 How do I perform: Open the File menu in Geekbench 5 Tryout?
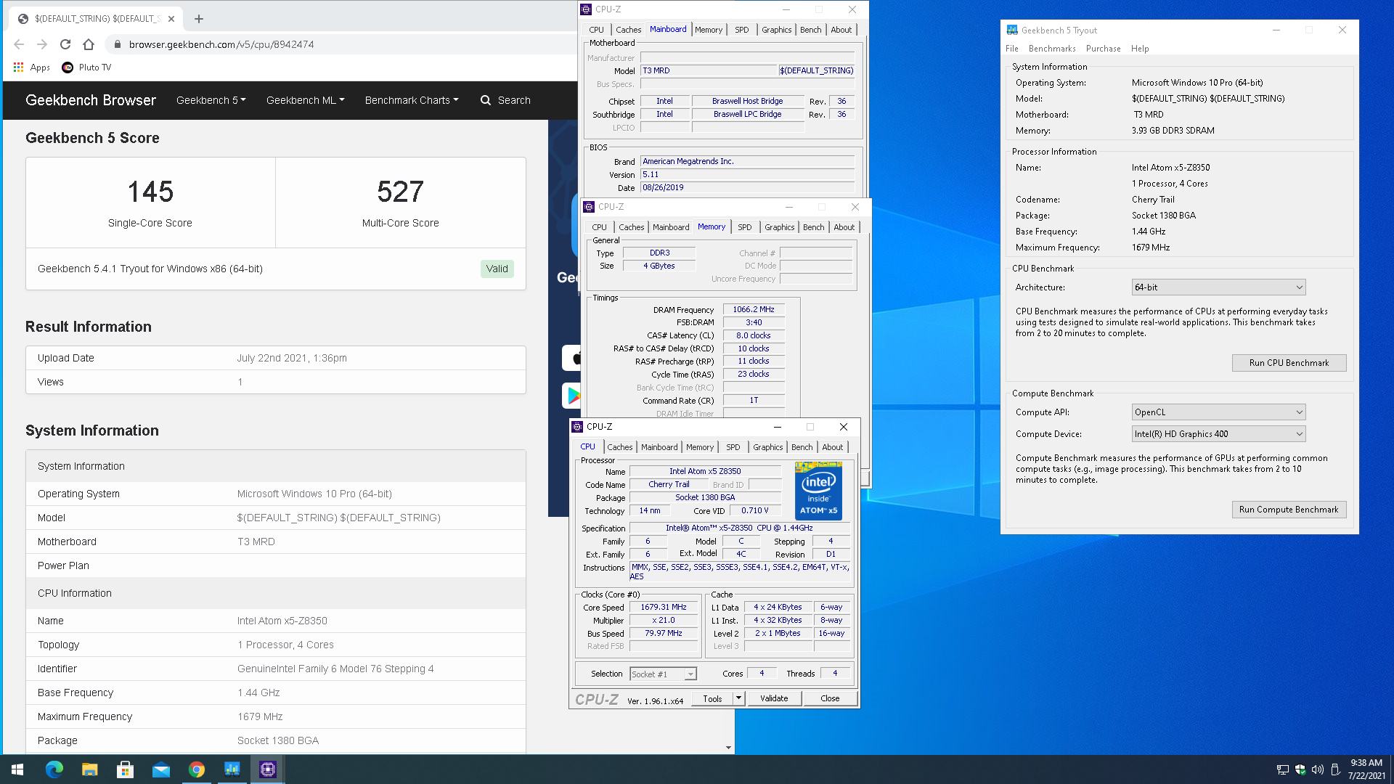coord(1012,49)
